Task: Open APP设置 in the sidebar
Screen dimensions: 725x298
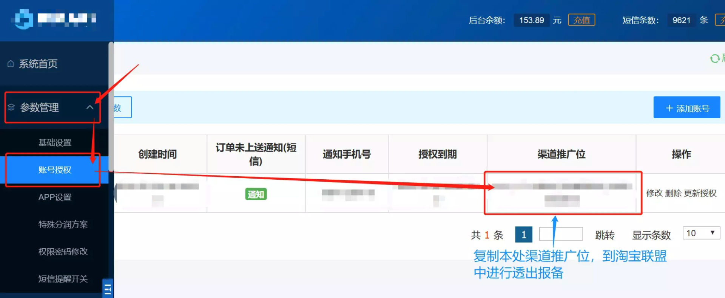Action: (x=55, y=197)
